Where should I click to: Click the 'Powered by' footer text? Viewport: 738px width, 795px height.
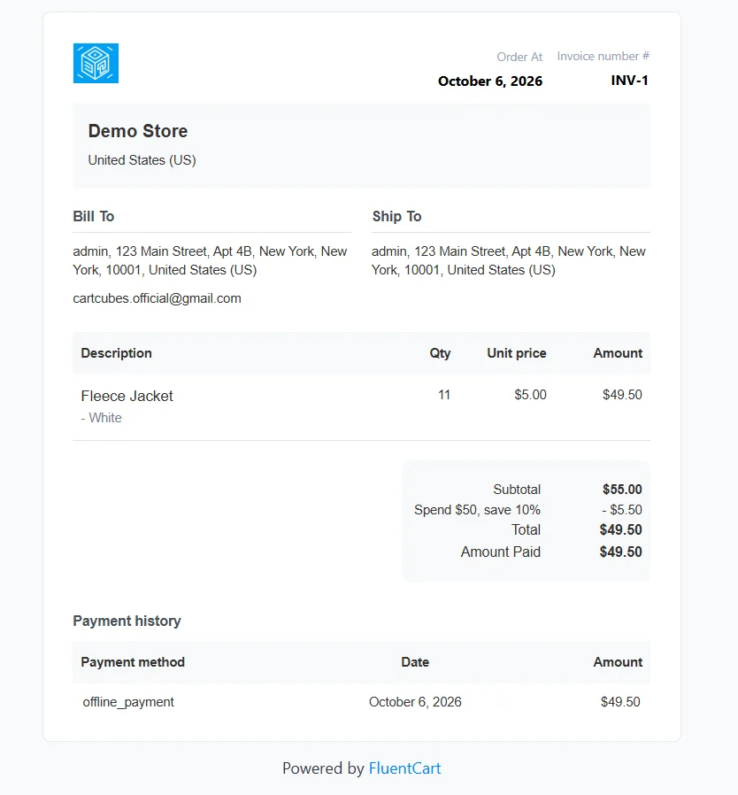pos(323,768)
